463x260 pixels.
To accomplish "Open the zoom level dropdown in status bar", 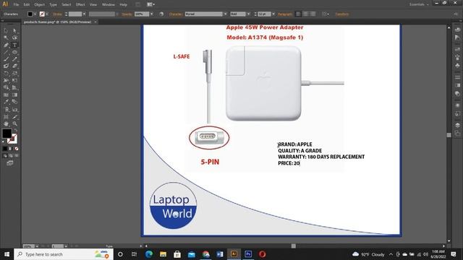I will 37,246.
